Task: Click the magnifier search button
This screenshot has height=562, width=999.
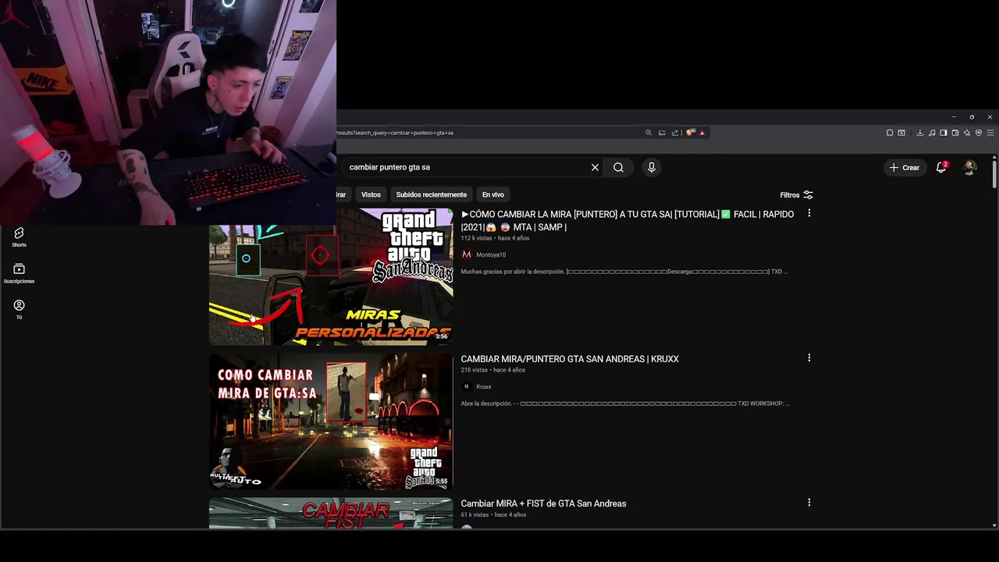Action: coord(618,167)
